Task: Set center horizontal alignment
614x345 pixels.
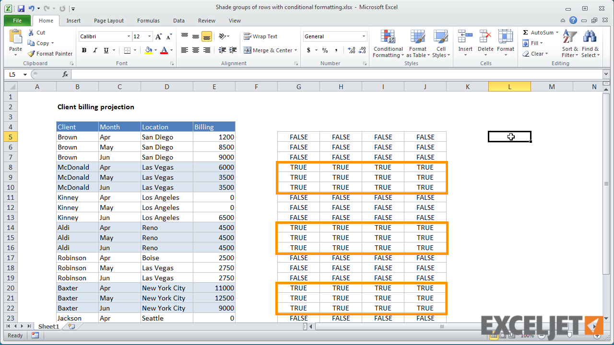Action: coord(196,50)
